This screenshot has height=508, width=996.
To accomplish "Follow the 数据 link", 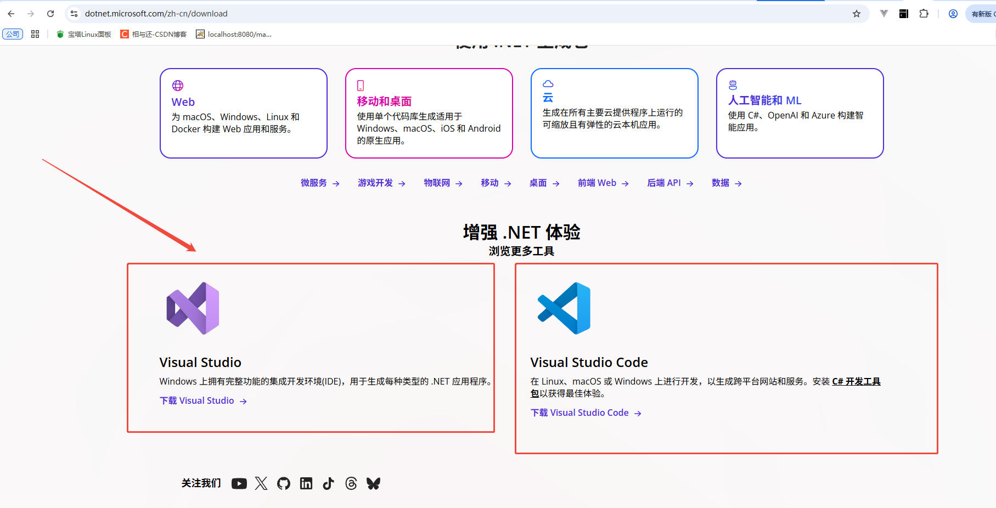I will click(x=727, y=183).
